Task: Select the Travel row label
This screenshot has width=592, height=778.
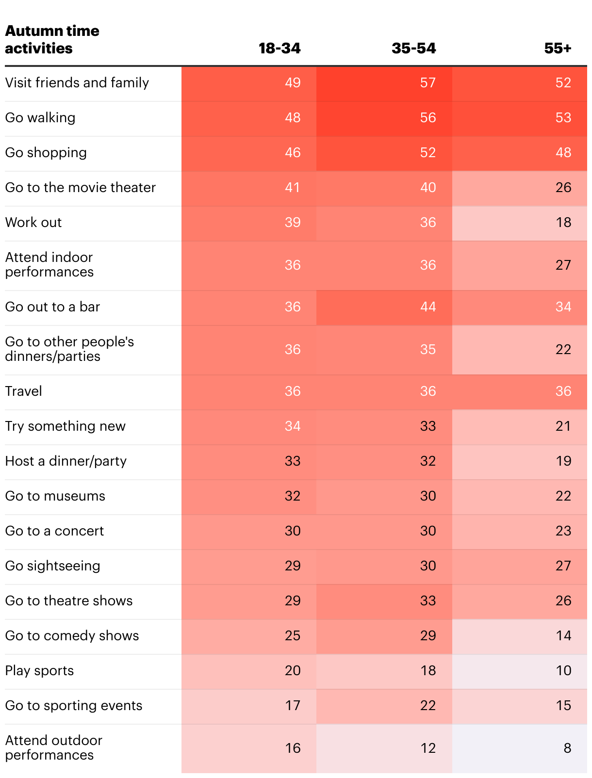Action: [x=23, y=391]
